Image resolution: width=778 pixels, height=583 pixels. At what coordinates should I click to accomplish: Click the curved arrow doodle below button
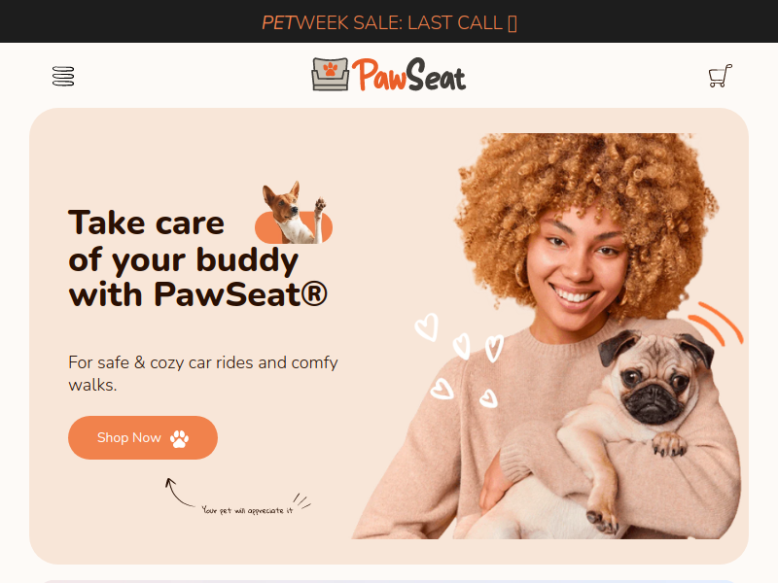click(179, 492)
